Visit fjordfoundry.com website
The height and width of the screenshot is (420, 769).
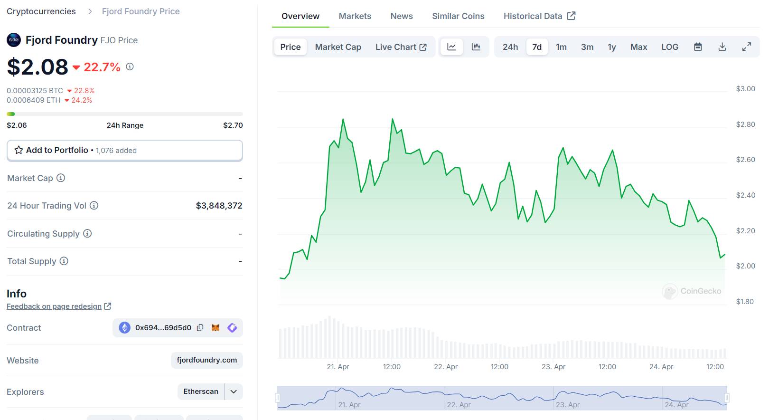tap(206, 360)
